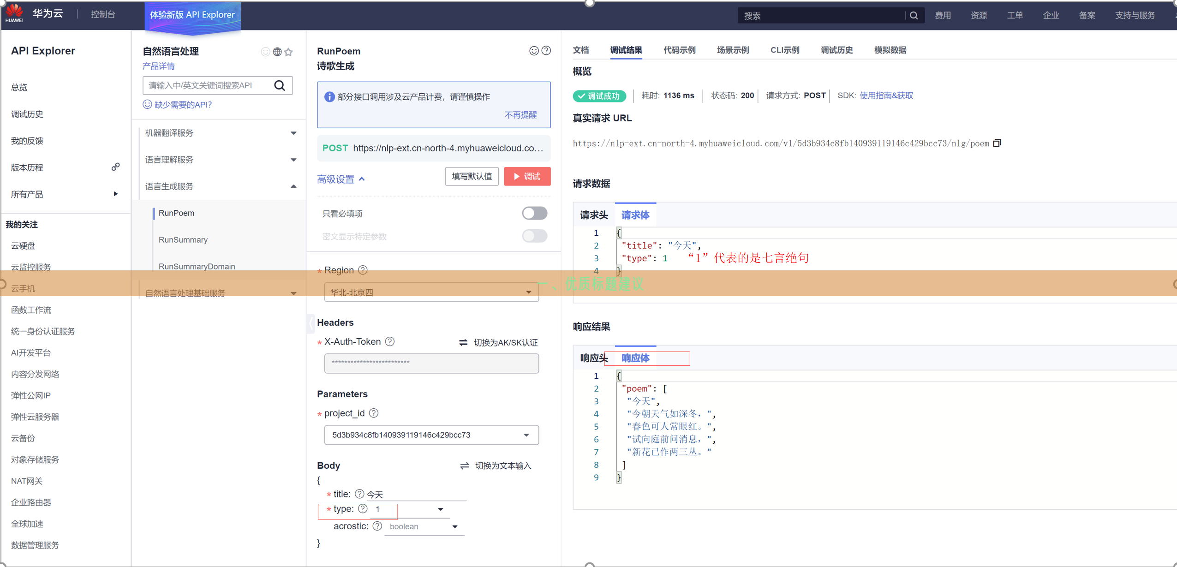Viewport: 1177px width, 567px height.
Task: Open 控制台 in the top bar
Action: [103, 14]
